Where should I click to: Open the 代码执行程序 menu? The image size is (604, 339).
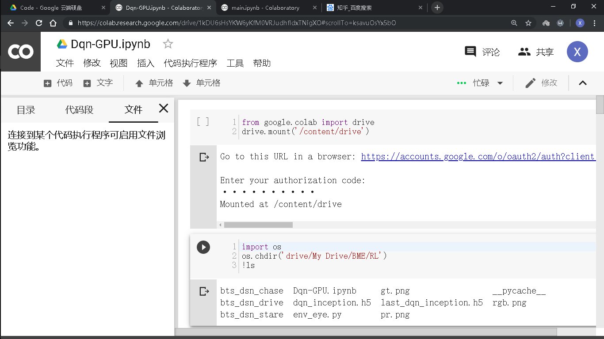pyautogui.click(x=191, y=63)
